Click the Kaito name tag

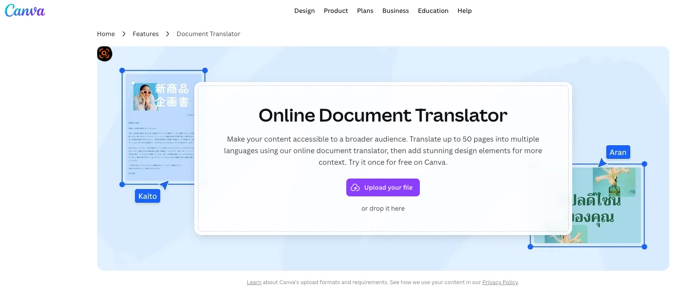coord(148,196)
